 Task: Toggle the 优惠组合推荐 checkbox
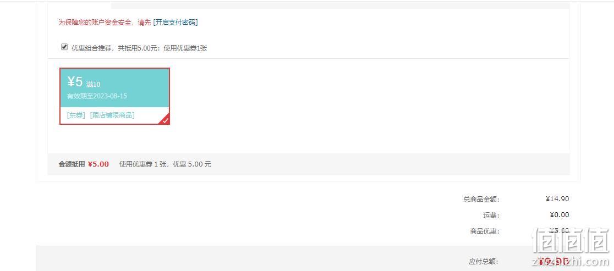coord(64,47)
